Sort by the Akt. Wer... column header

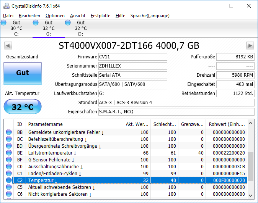click(137, 124)
